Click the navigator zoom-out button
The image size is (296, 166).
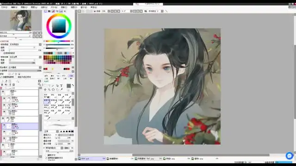click(x=34, y=33)
